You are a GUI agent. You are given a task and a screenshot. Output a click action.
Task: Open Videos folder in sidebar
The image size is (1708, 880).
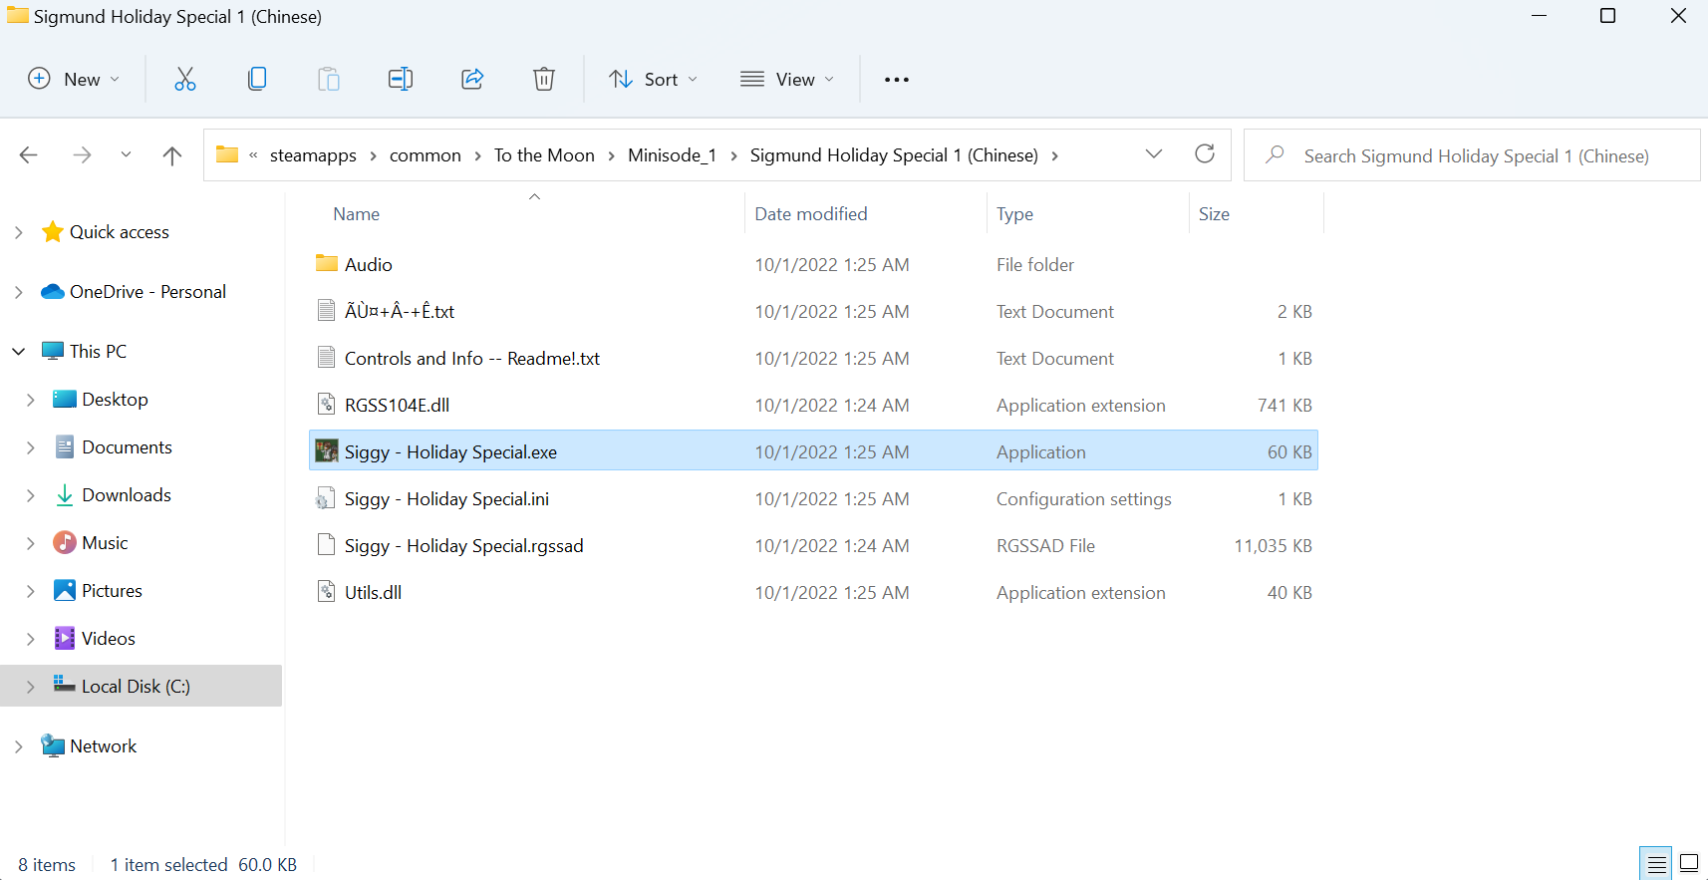(108, 639)
